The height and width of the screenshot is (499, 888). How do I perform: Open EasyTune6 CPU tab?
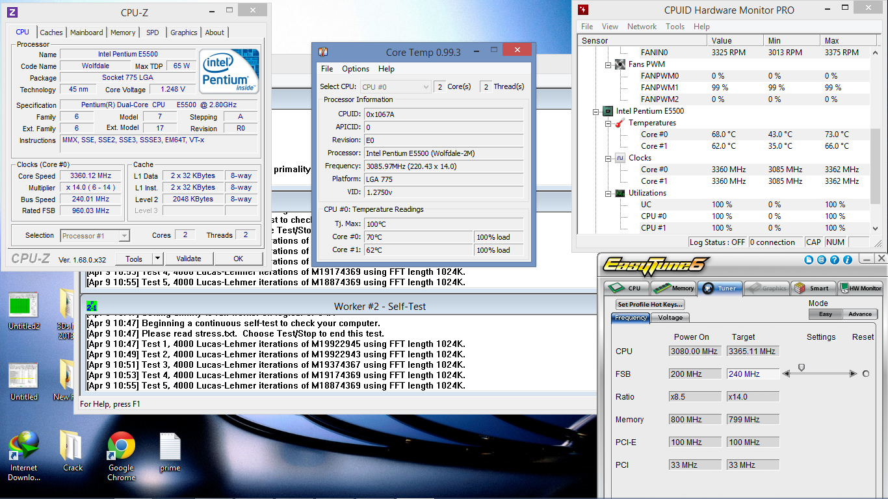626,288
